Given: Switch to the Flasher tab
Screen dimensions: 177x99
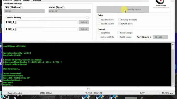Looking at the screenshot, I should point(27,1).
